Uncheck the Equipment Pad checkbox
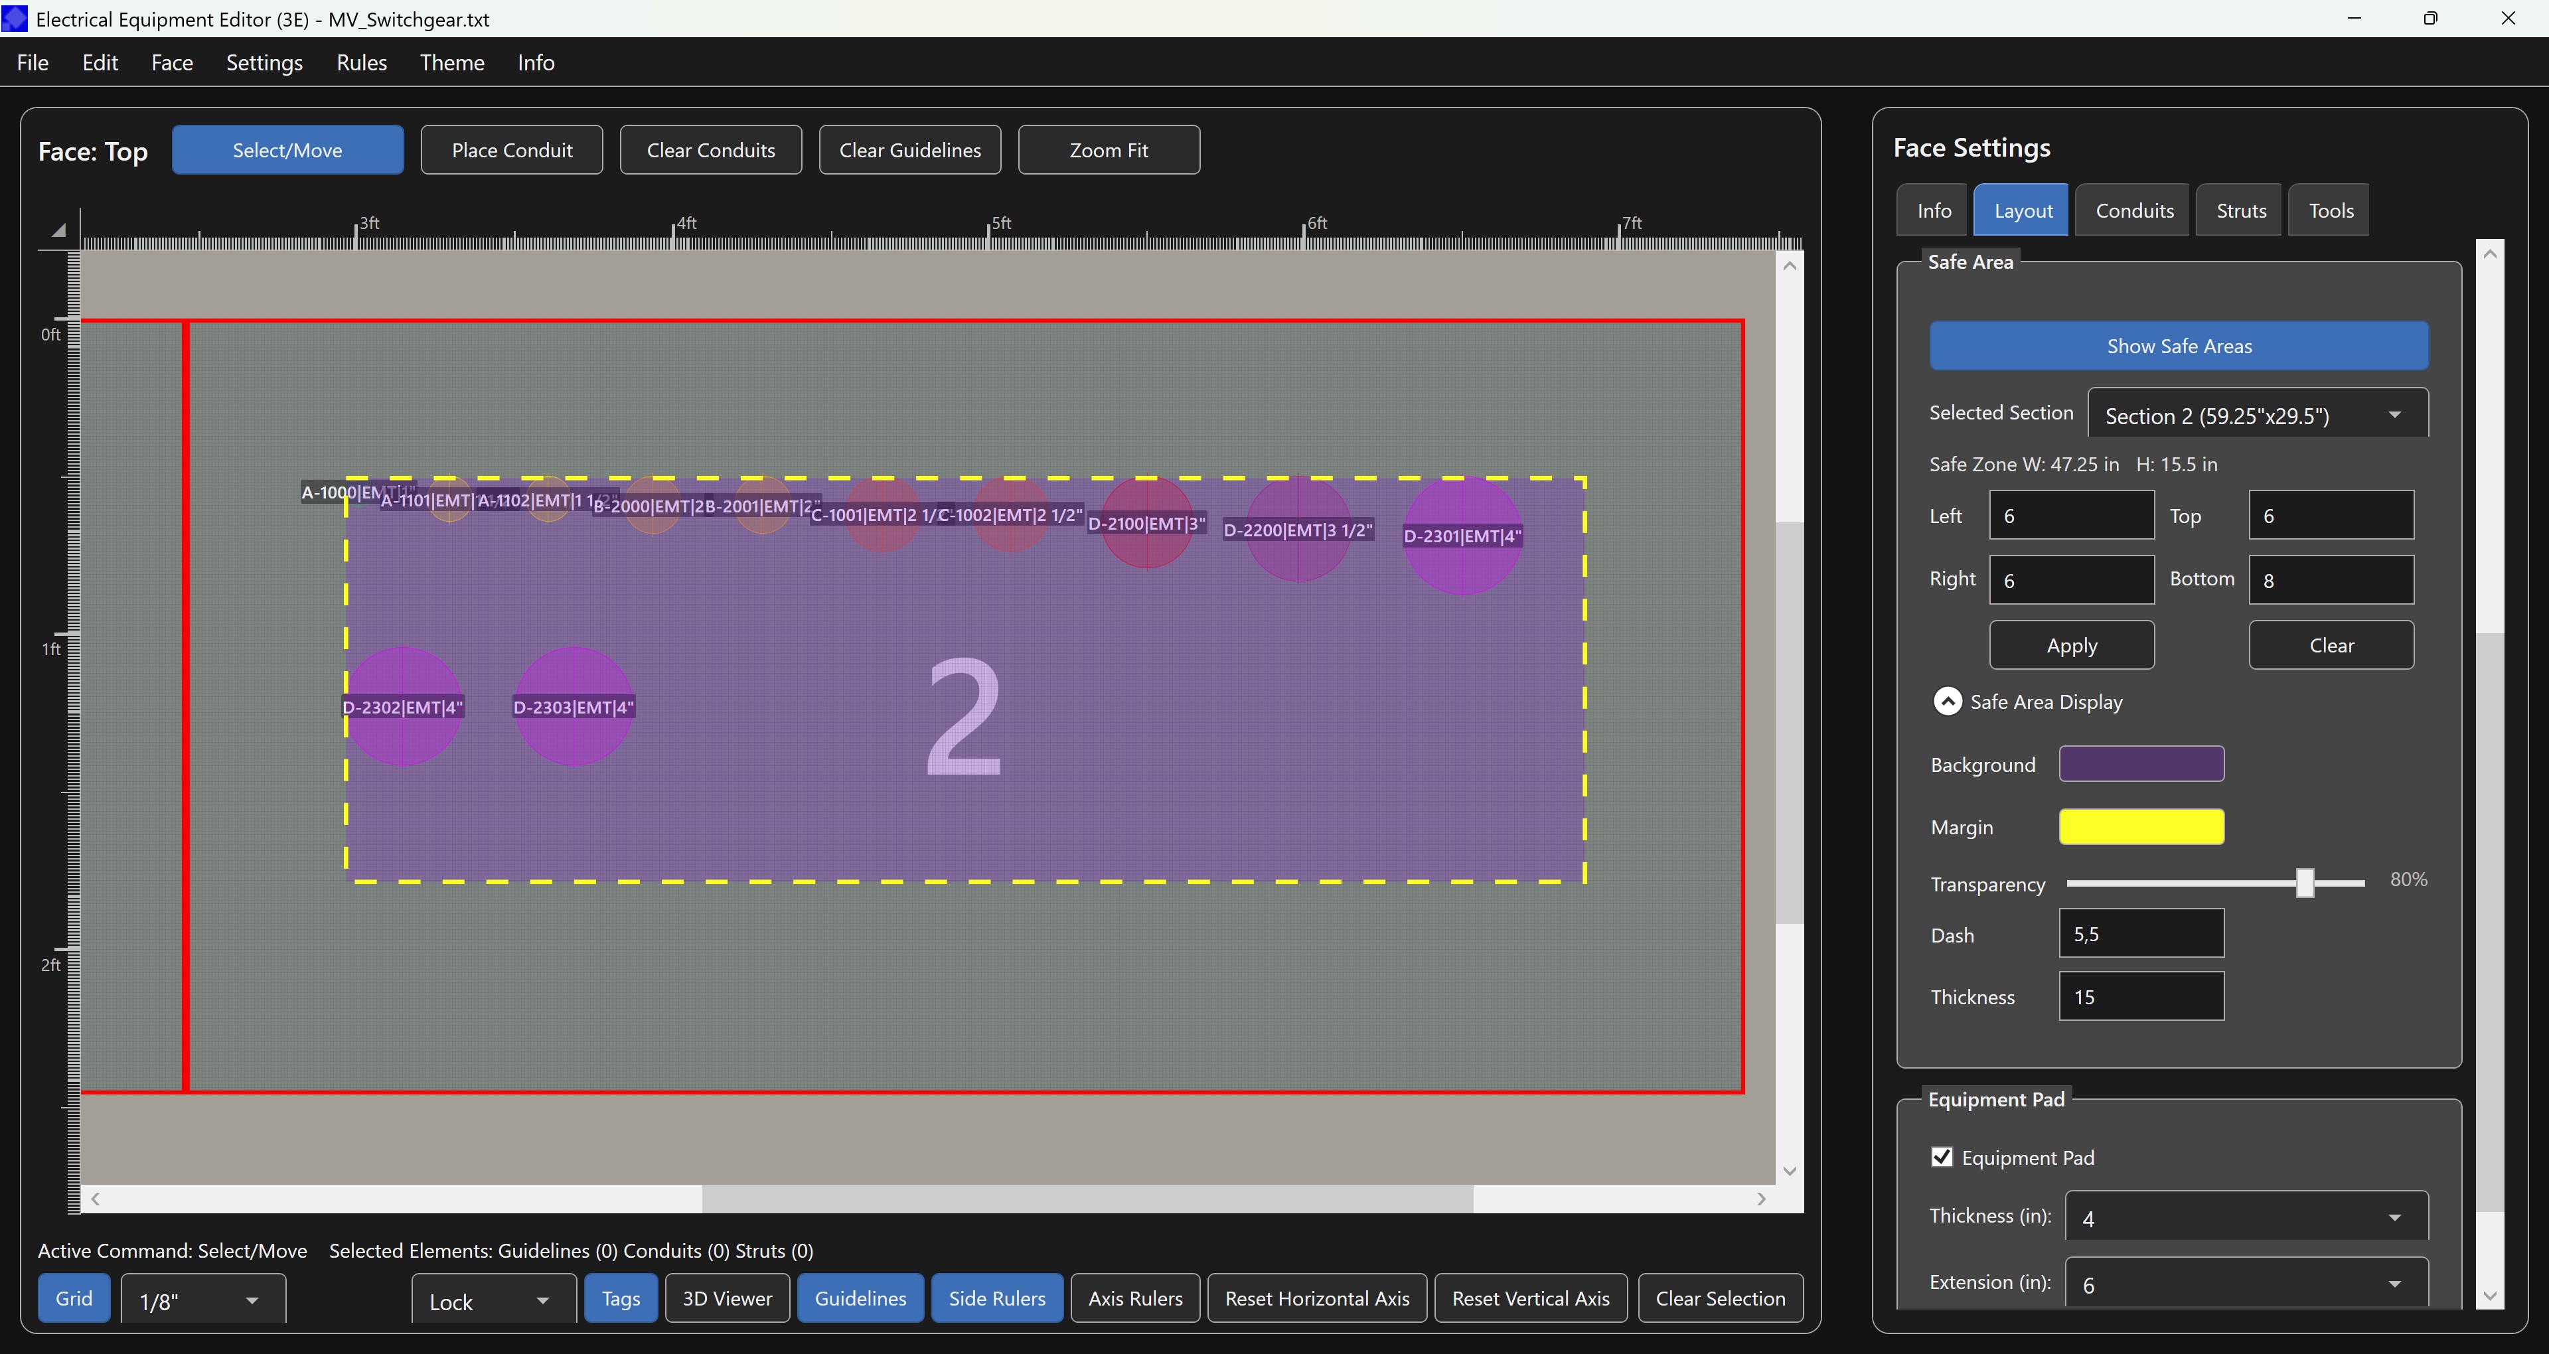 (1942, 1157)
